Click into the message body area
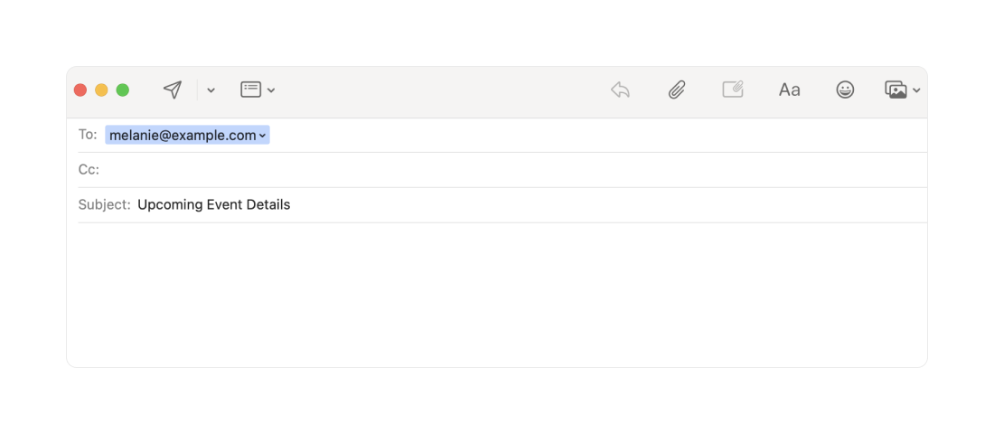Screen dimensions: 994x434 pyautogui.click(x=497, y=295)
